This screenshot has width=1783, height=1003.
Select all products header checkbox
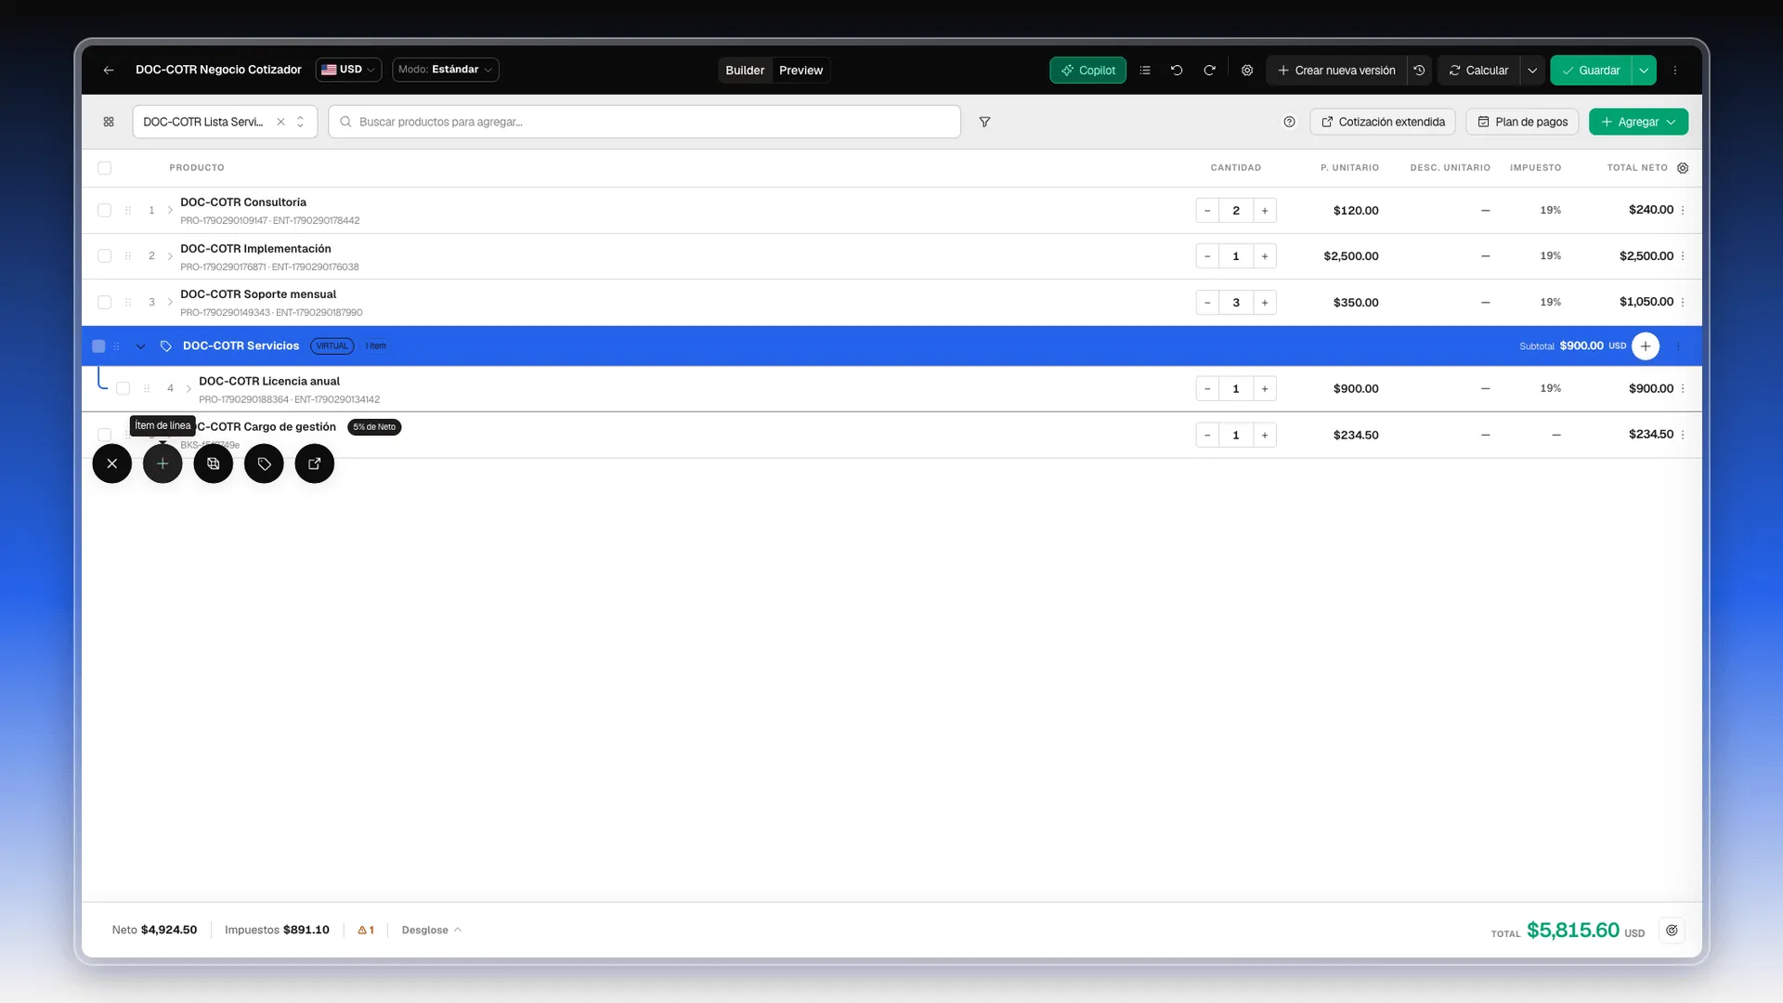pyautogui.click(x=104, y=168)
